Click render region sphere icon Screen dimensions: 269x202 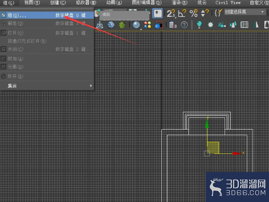pyautogui.click(x=159, y=25)
